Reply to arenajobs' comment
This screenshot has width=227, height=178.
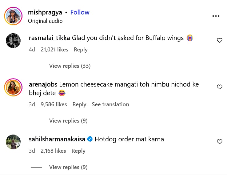[x=79, y=104]
